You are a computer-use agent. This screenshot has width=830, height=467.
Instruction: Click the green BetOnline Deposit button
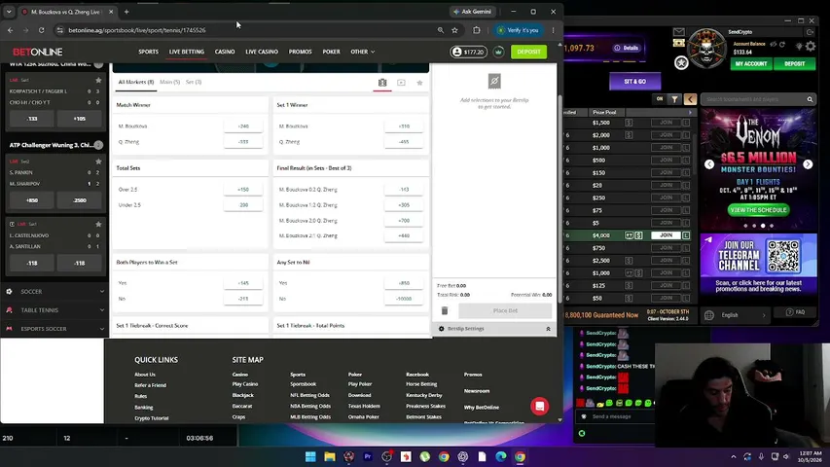tap(528, 52)
